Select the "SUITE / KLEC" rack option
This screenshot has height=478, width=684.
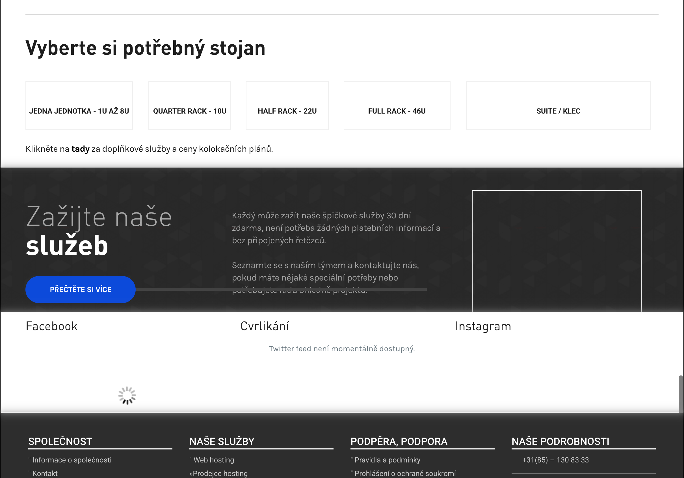click(x=558, y=106)
